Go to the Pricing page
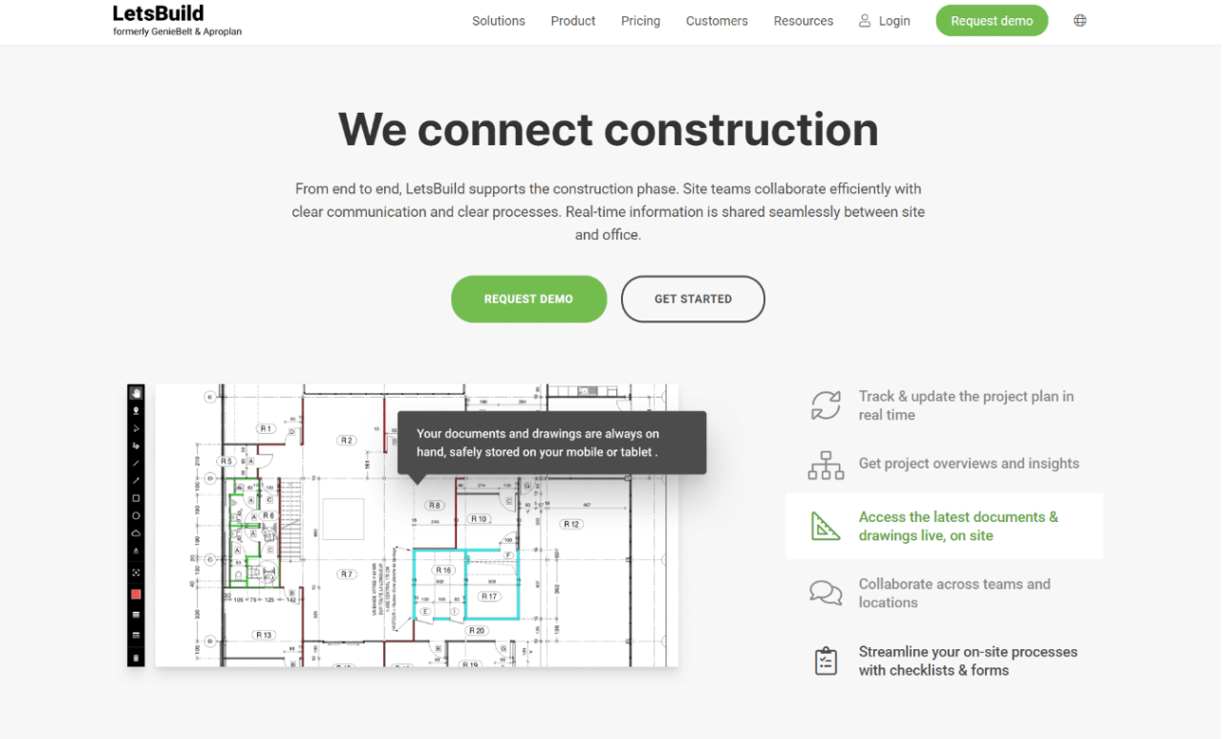Viewport: 1223px width, 739px height. 640,20
